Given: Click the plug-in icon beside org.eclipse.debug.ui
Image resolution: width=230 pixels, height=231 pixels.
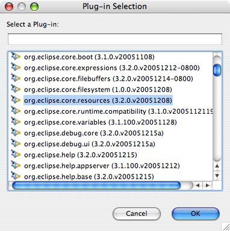Looking at the screenshot, I should (x=16, y=144).
